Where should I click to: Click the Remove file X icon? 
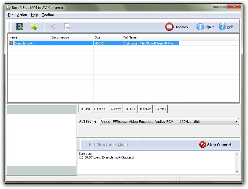(x=52, y=27)
